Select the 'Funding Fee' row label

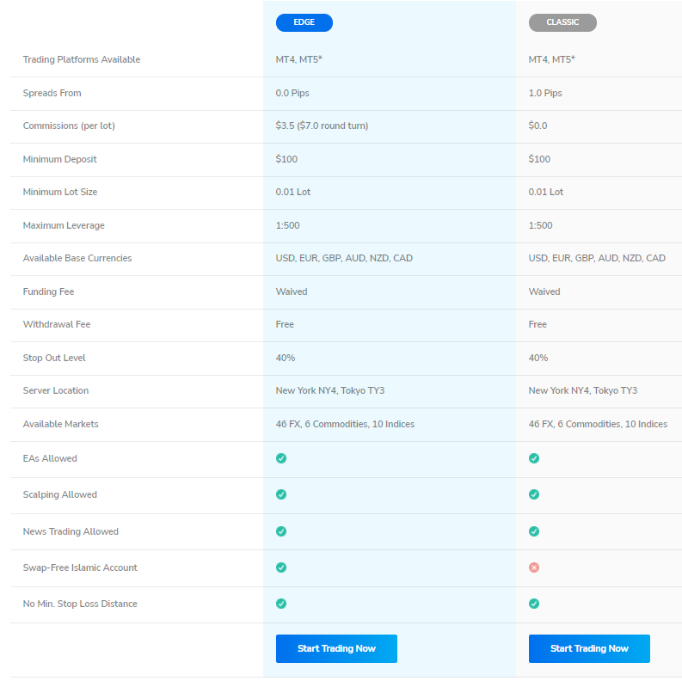coord(48,291)
